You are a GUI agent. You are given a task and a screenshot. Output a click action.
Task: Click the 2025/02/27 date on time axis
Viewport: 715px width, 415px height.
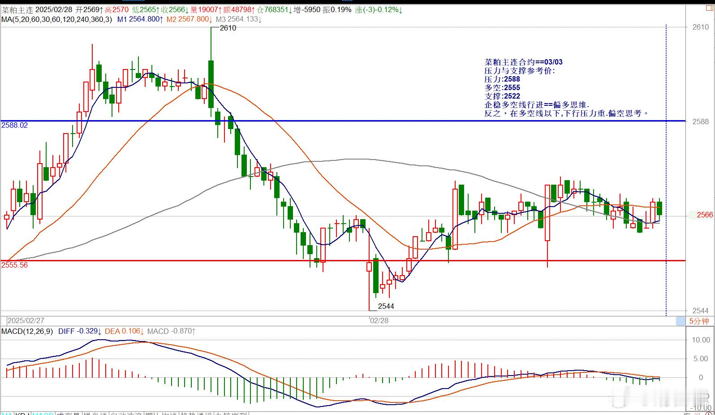click(x=26, y=321)
